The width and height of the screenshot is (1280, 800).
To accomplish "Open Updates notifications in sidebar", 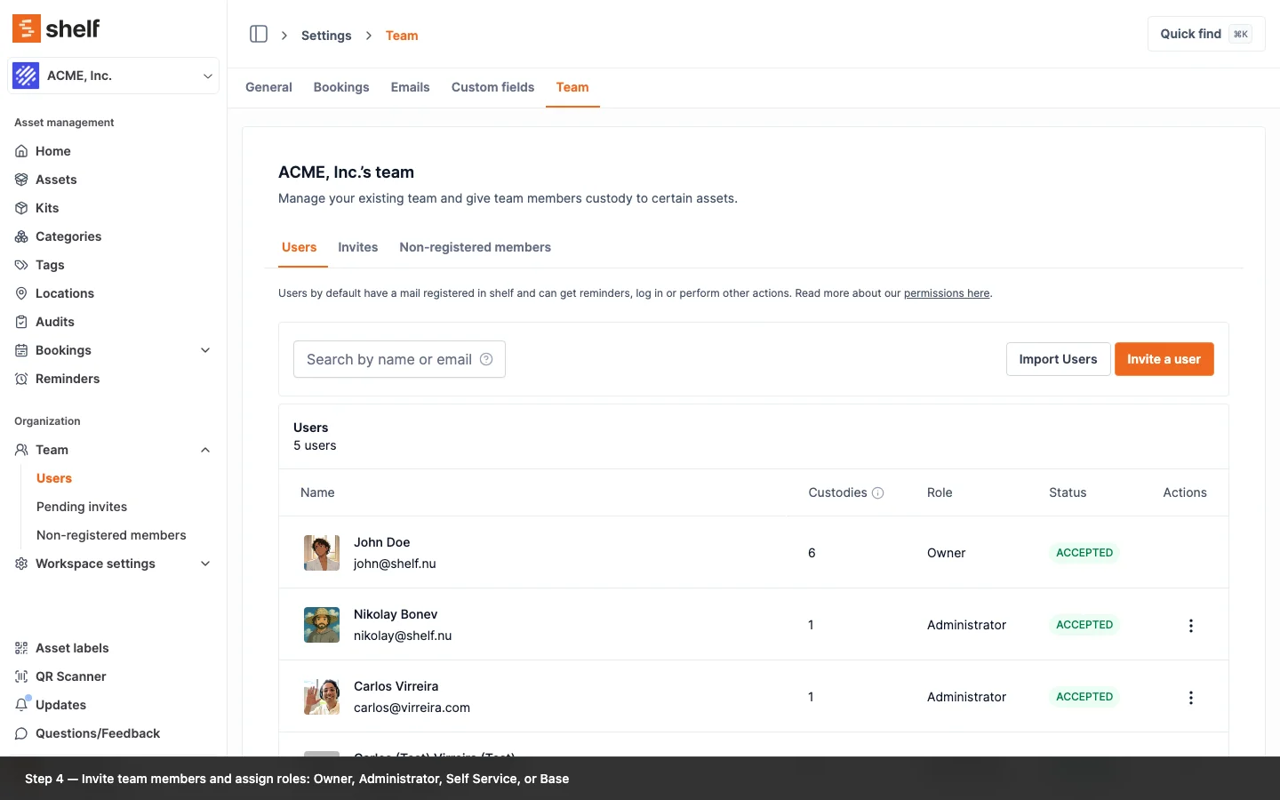I will click(x=60, y=705).
